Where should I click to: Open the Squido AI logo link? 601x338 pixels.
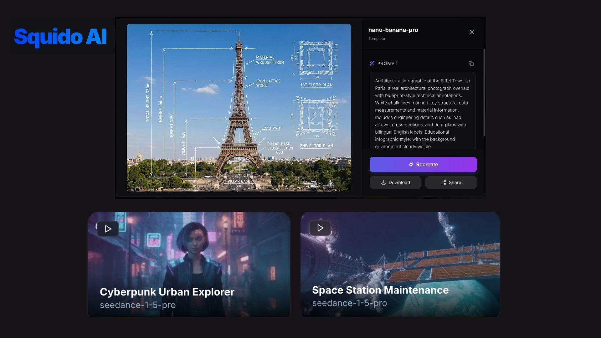click(60, 37)
